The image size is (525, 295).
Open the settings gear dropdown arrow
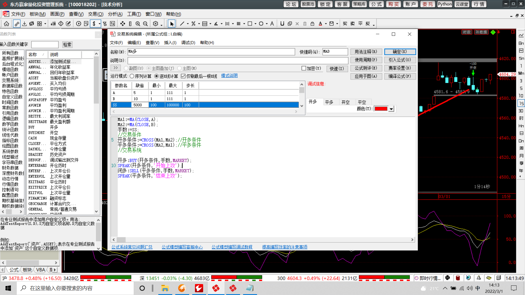pyautogui.click(x=161, y=25)
